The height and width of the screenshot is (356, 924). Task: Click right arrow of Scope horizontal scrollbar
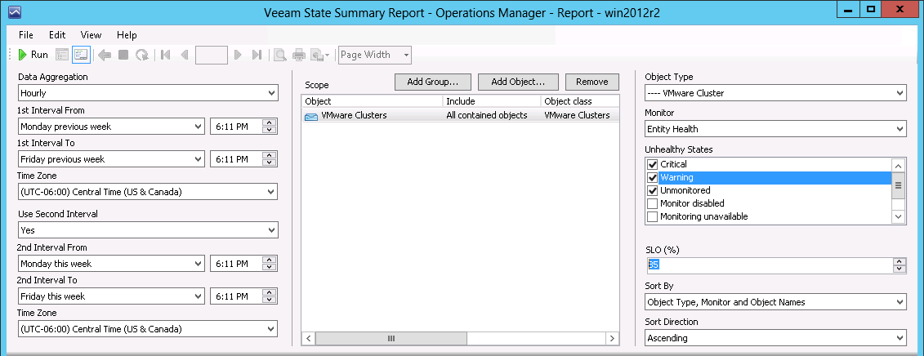612,338
